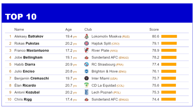194x109 pixels.
Task: Click the RC Strasbourg club crest
Action: pyautogui.click(x=86, y=65)
